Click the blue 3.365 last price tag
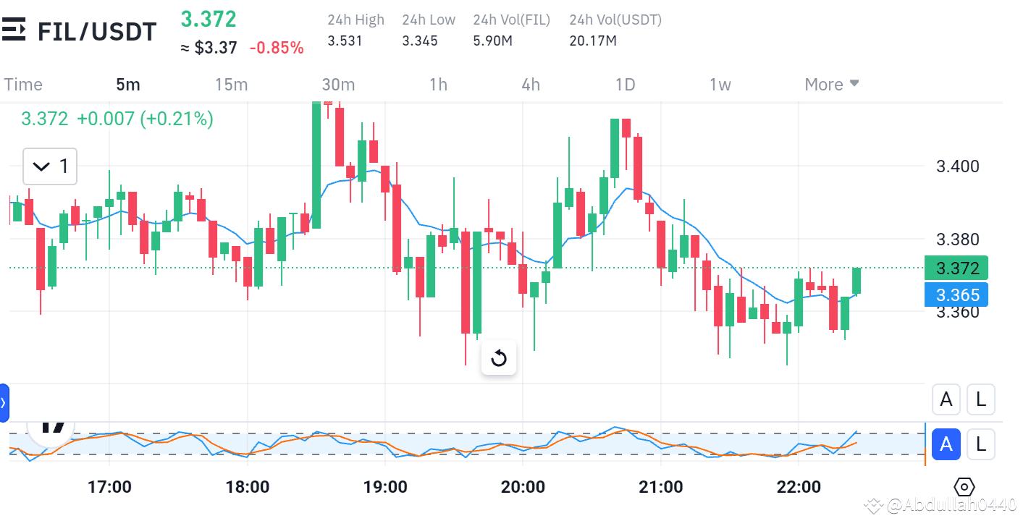1023x521 pixels. pyautogui.click(x=956, y=295)
